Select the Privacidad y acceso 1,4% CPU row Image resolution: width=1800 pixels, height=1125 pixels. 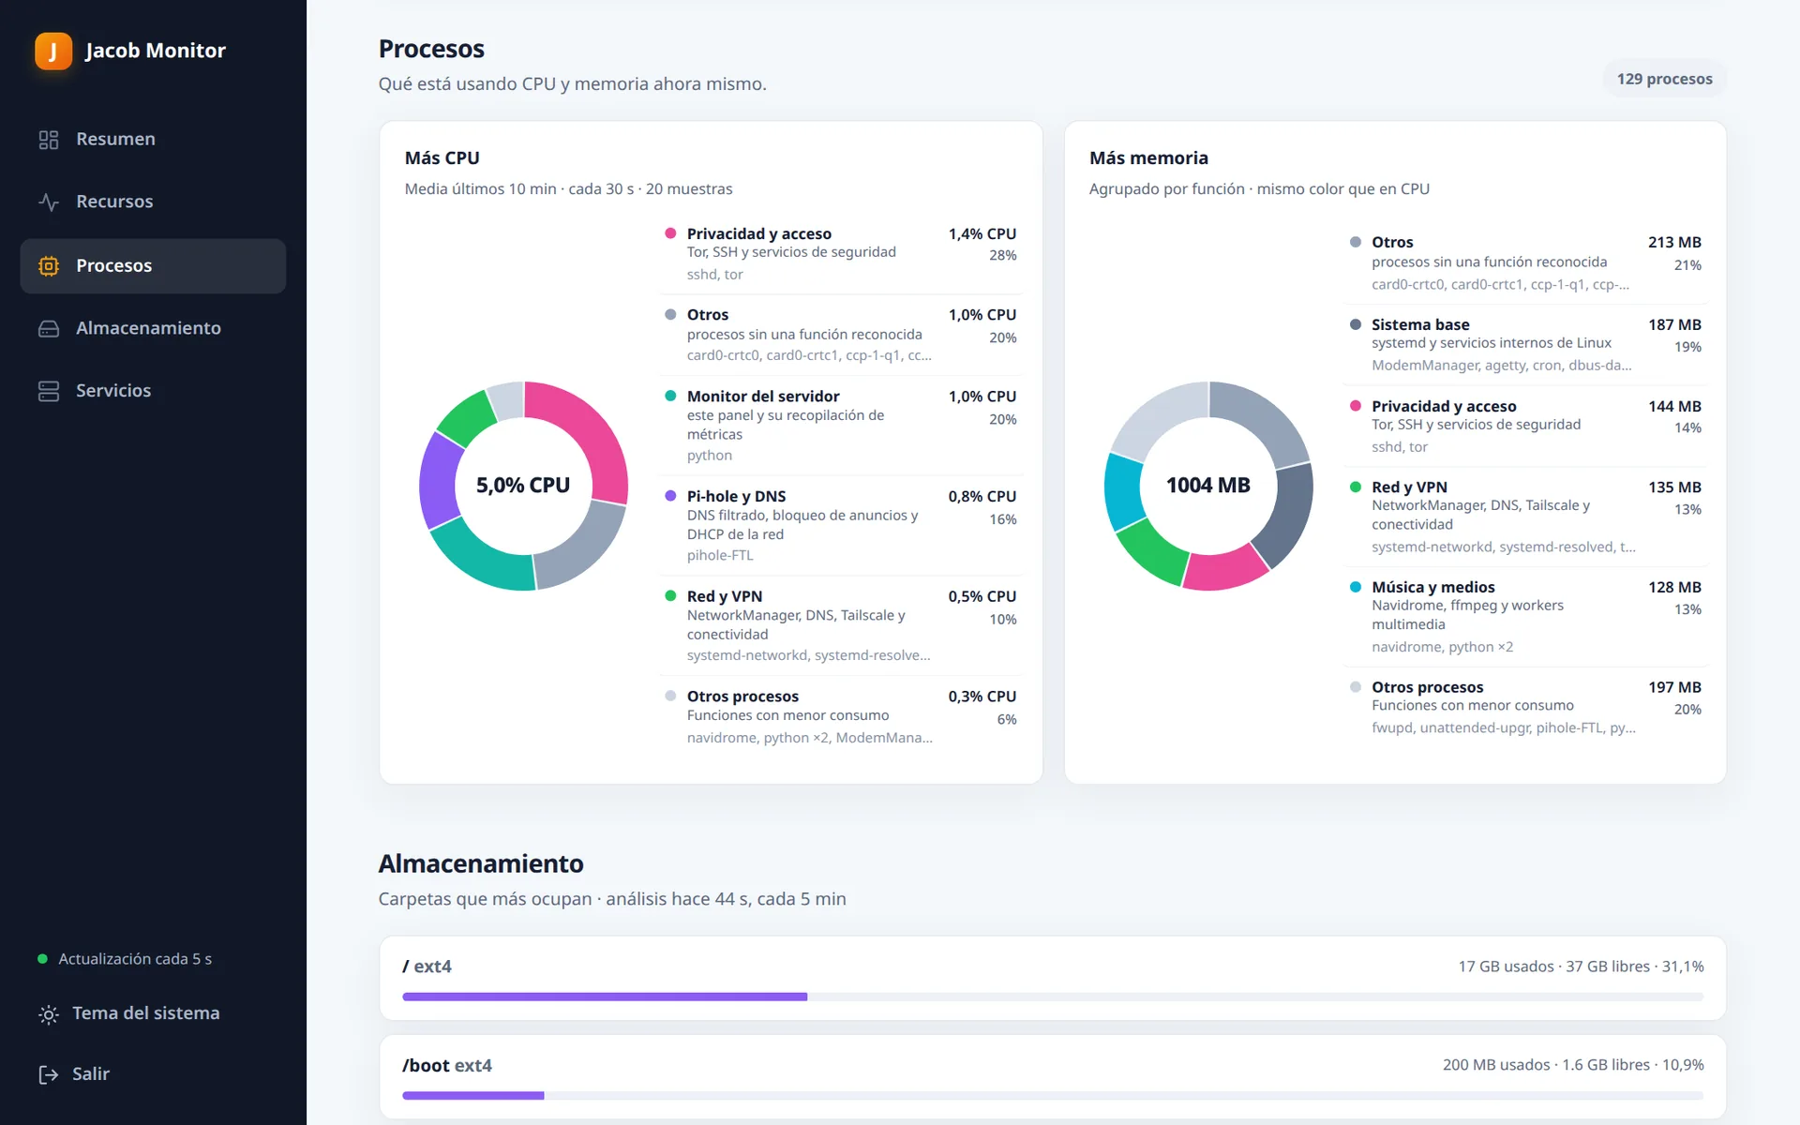point(841,254)
